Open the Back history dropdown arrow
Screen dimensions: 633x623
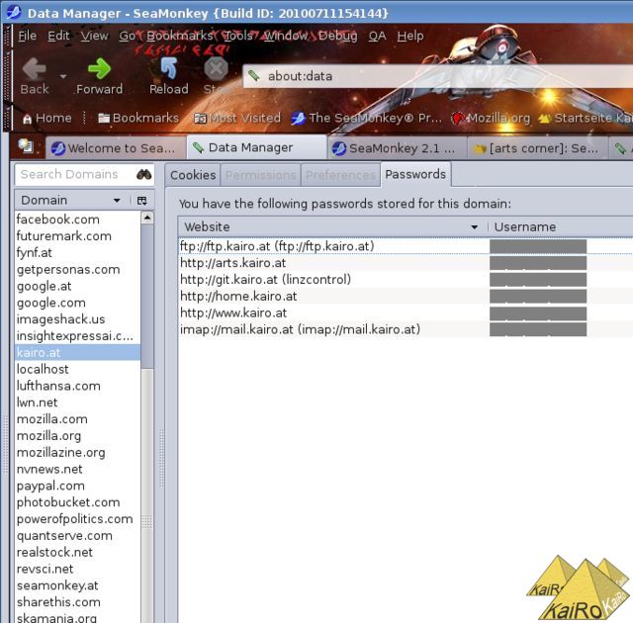63,76
